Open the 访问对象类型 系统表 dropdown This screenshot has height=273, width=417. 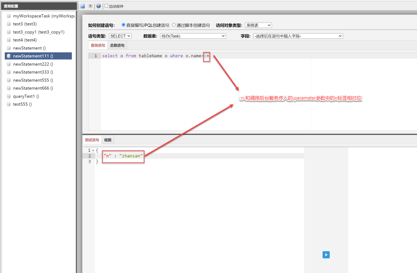pyautogui.click(x=258, y=25)
